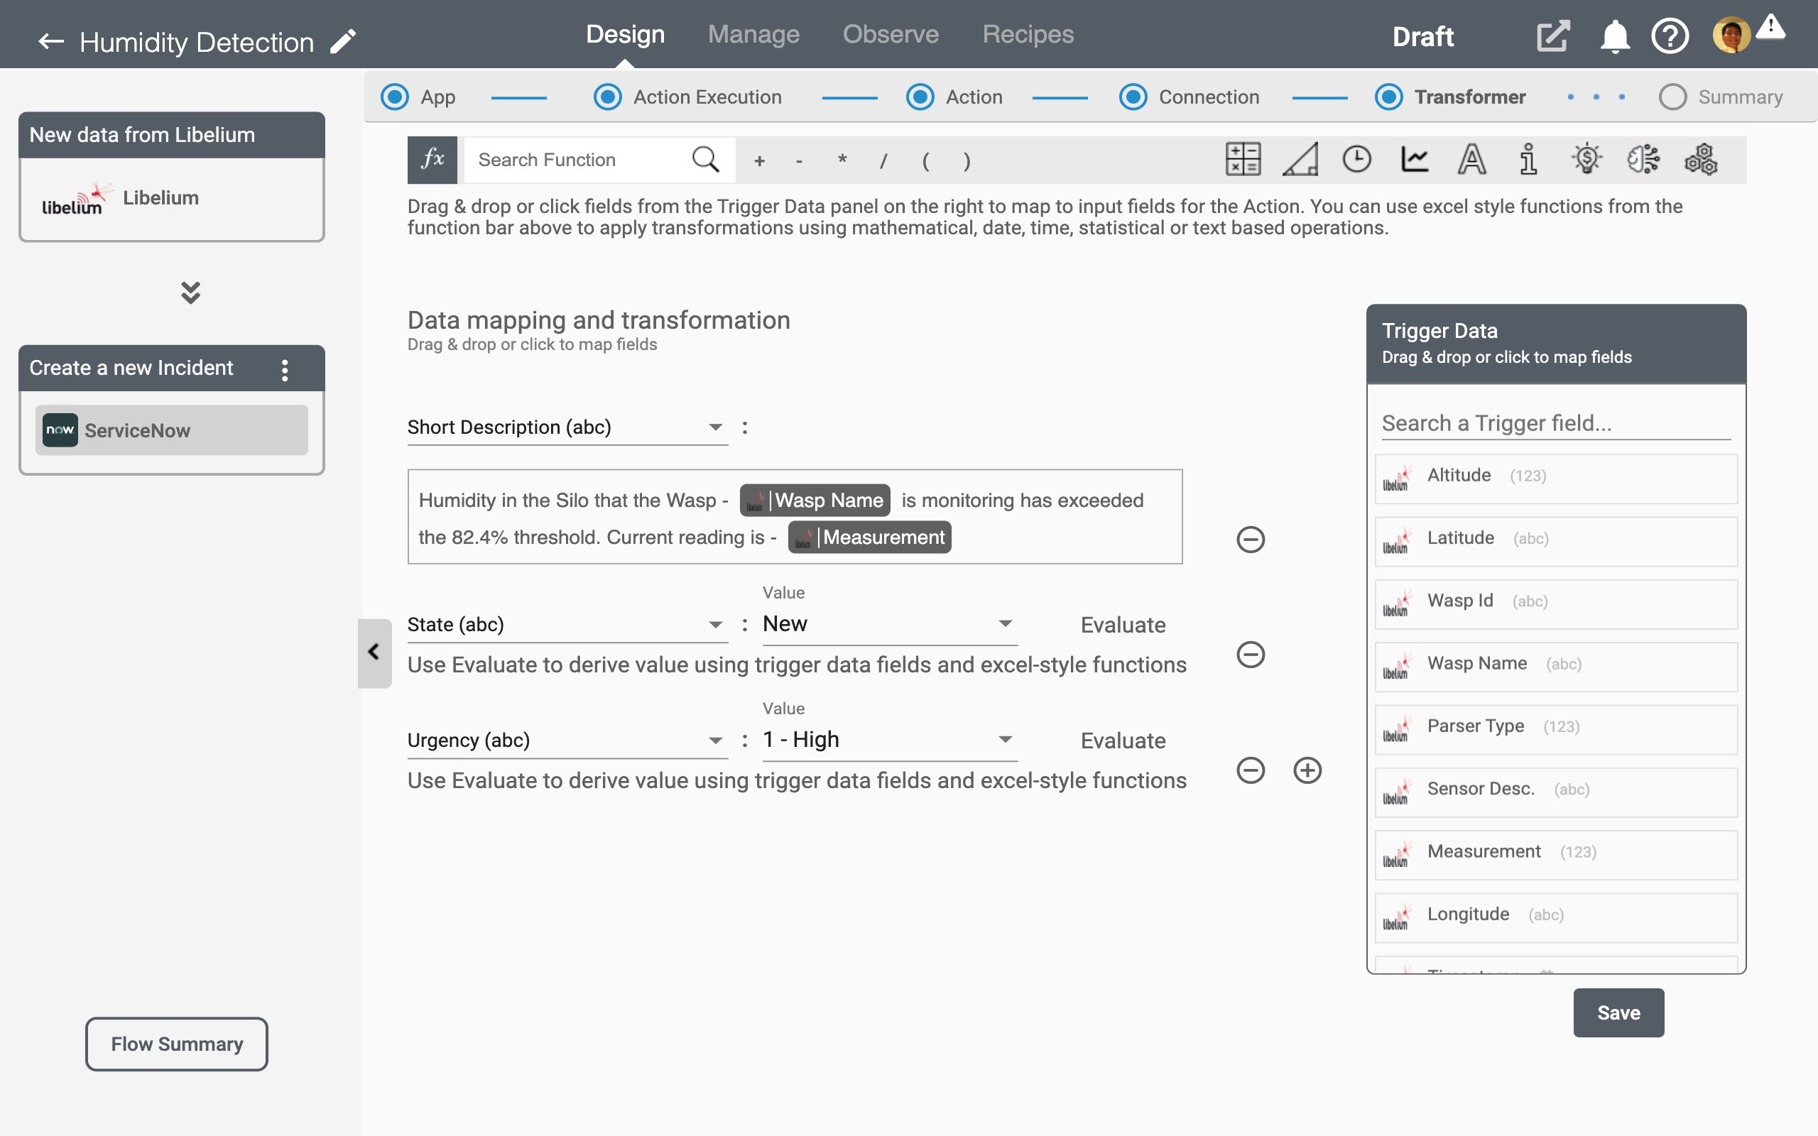Select the text formatting A icon
Viewport: 1818px width, 1136px height.
point(1471,158)
